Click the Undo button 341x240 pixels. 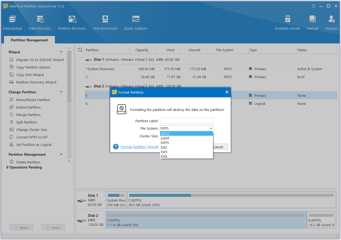pos(53,227)
